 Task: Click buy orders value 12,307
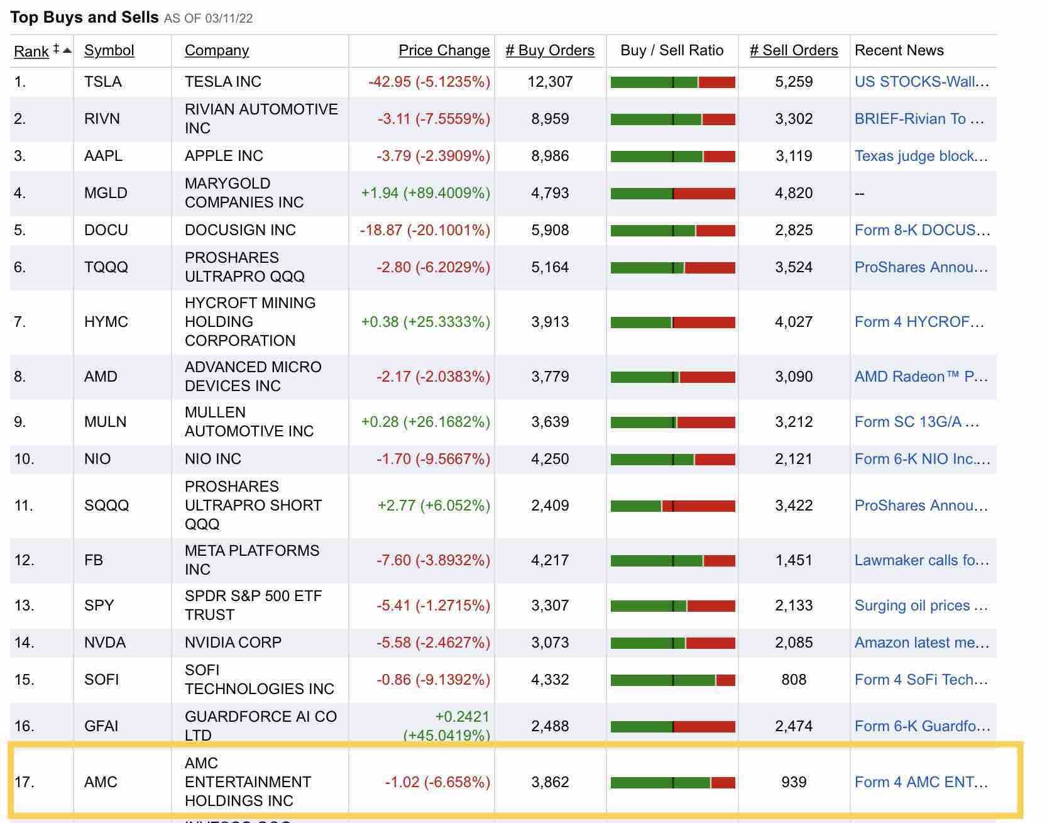tap(550, 82)
